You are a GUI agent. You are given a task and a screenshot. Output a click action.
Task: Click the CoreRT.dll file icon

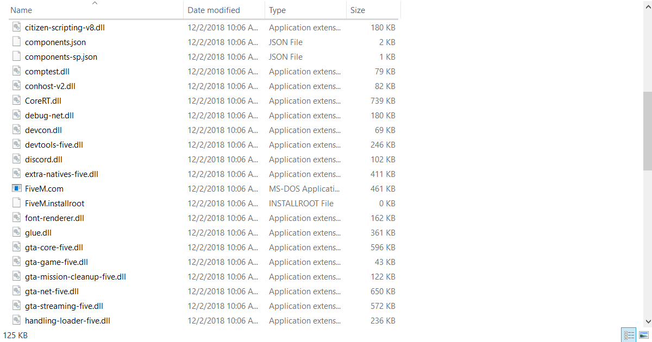[x=16, y=101]
